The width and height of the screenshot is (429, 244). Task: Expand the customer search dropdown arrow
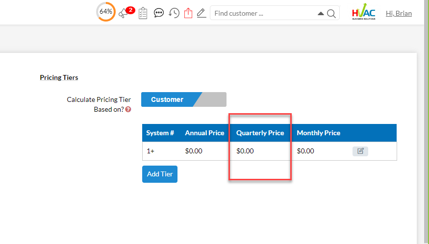[x=321, y=13]
